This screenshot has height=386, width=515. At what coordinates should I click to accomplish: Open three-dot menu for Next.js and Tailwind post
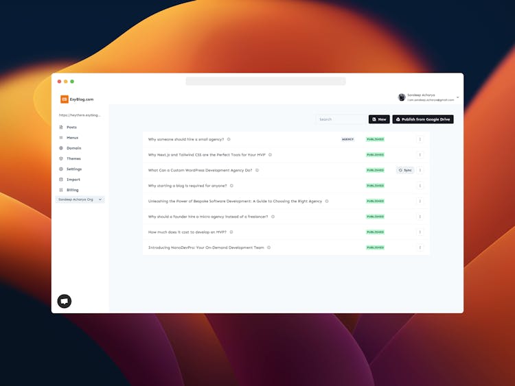[420, 155]
